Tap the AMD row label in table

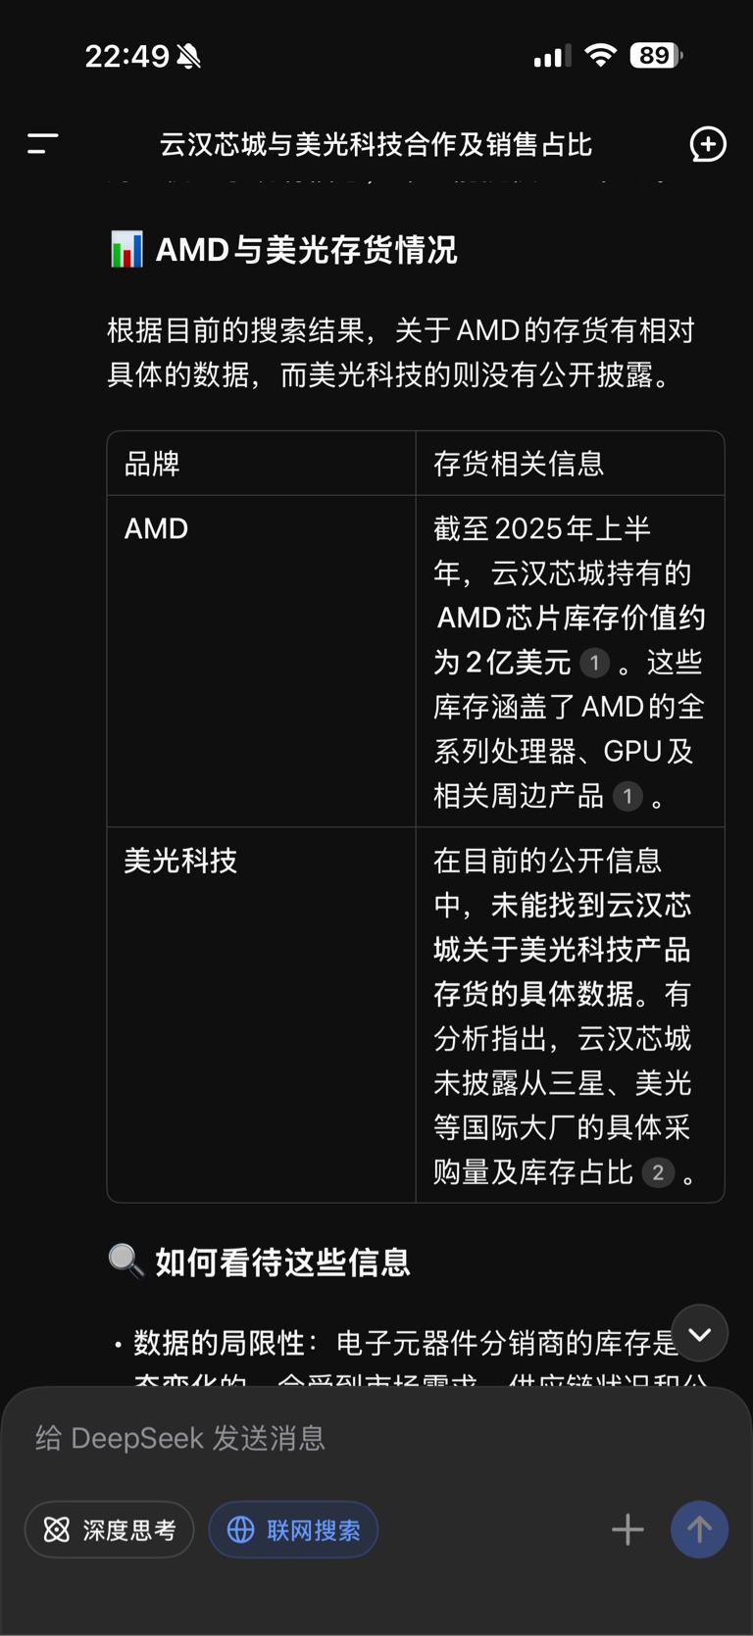[x=156, y=529]
